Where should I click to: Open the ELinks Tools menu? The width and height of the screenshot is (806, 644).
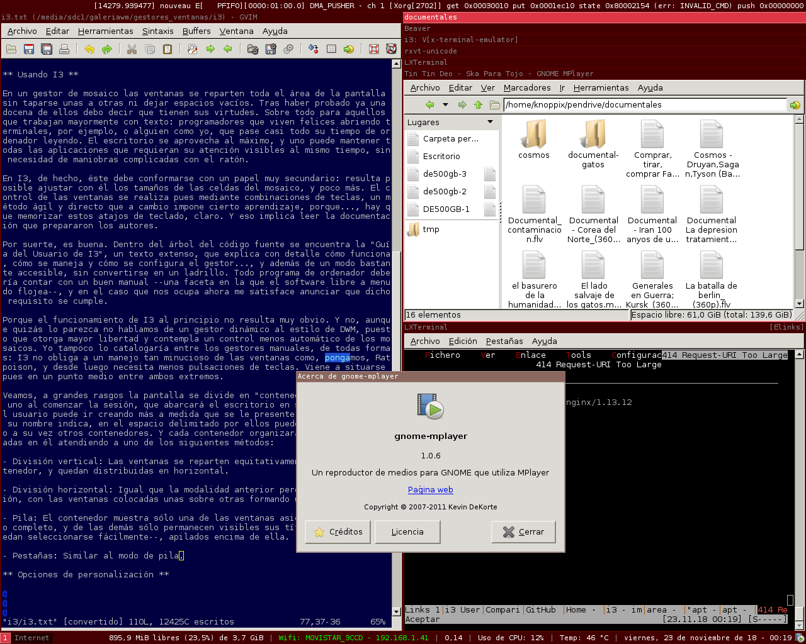[578, 355]
